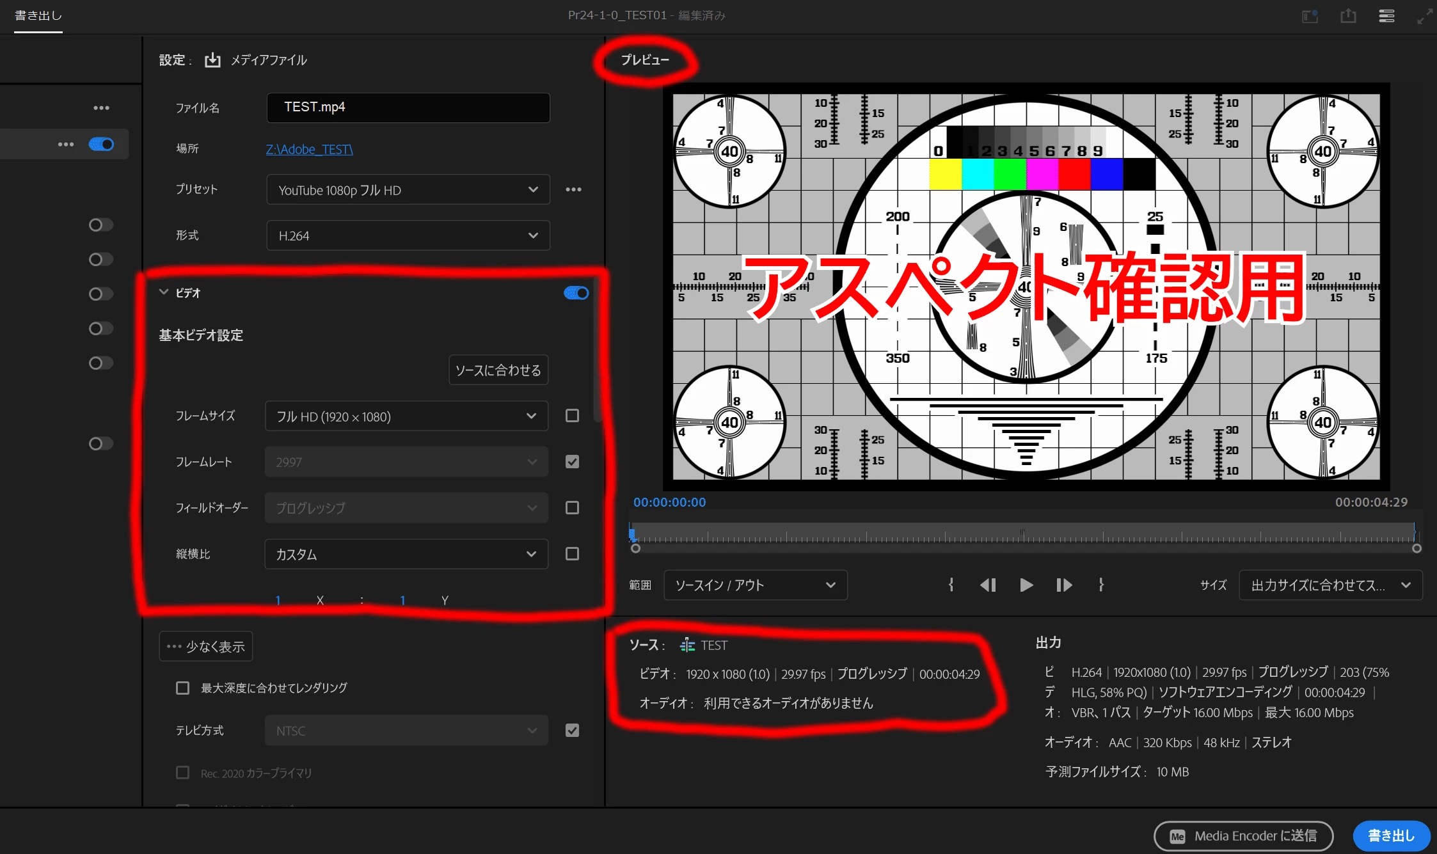Image resolution: width=1437 pixels, height=854 pixels.
Task: Click the play button under the preview
Action: coord(1026,585)
